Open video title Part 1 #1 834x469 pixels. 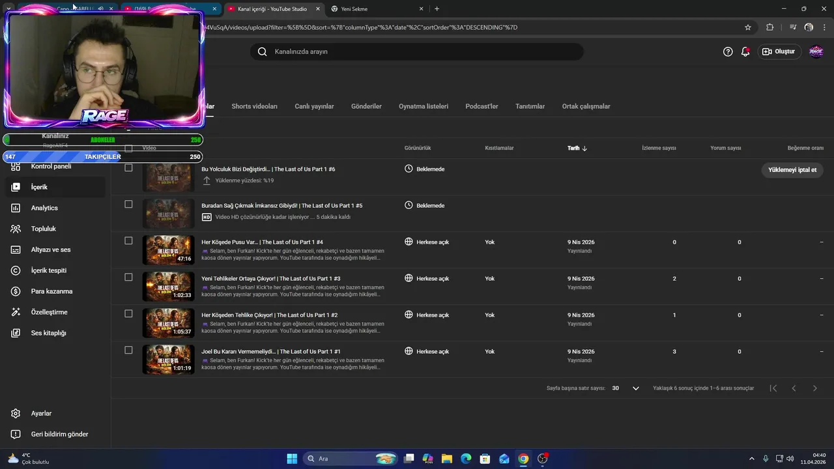271,352
